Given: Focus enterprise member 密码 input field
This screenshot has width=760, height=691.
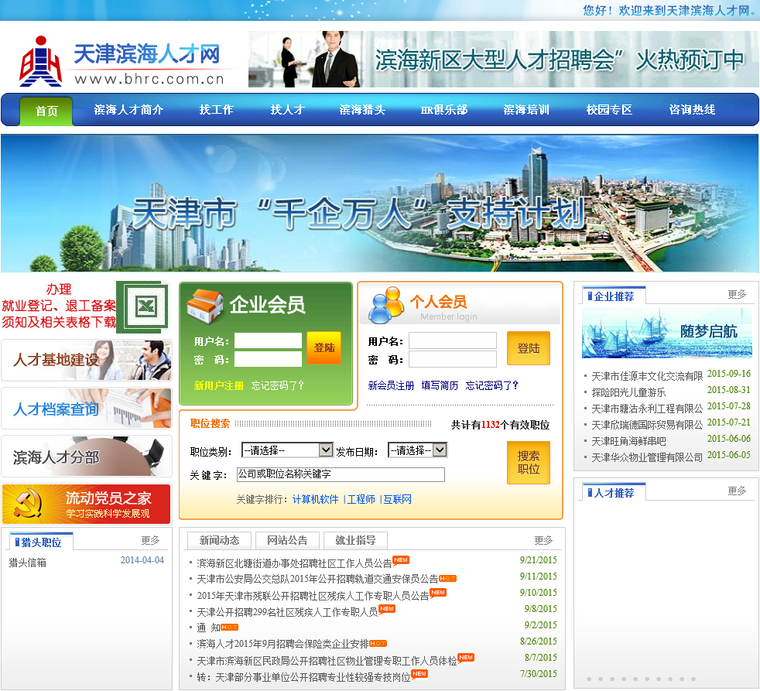Looking at the screenshot, I should [x=268, y=359].
